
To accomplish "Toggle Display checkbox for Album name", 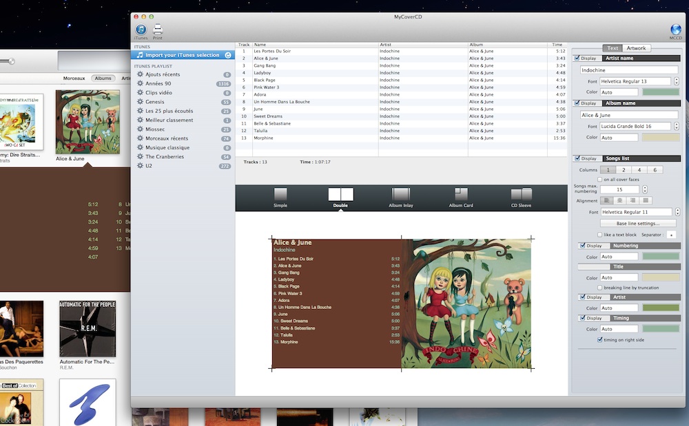I will click(x=577, y=103).
